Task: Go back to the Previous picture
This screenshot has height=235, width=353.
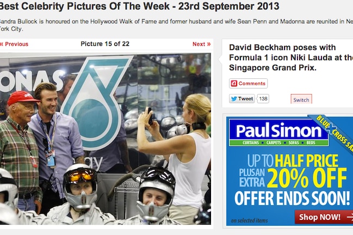Action: pyautogui.click(x=14, y=44)
